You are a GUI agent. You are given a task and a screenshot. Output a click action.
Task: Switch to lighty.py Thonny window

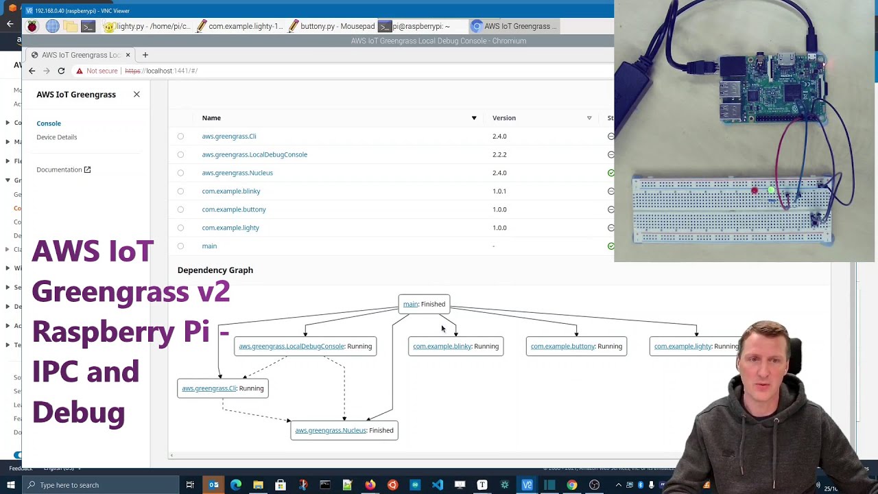147,26
